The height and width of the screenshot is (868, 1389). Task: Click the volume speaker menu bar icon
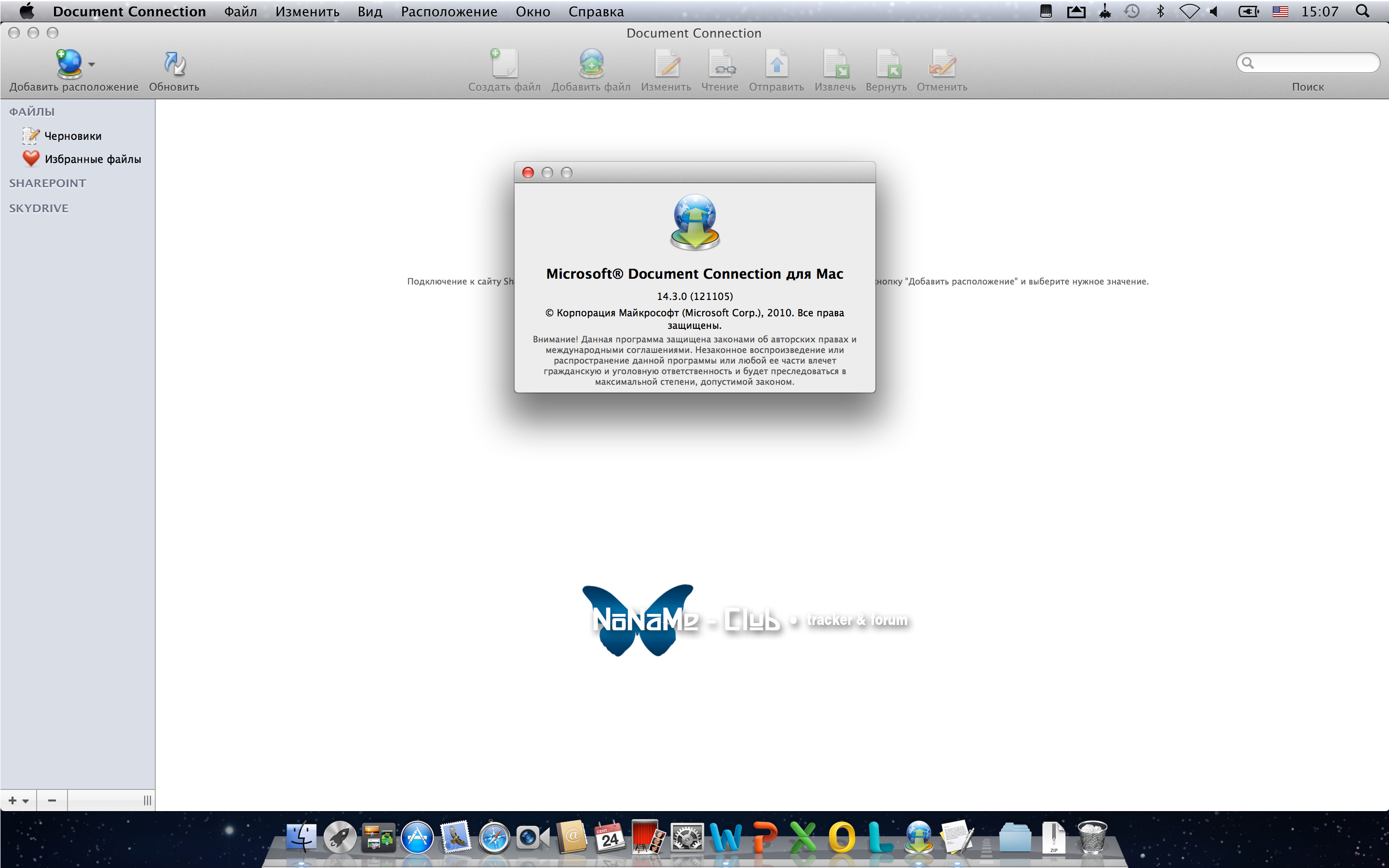click(1214, 11)
